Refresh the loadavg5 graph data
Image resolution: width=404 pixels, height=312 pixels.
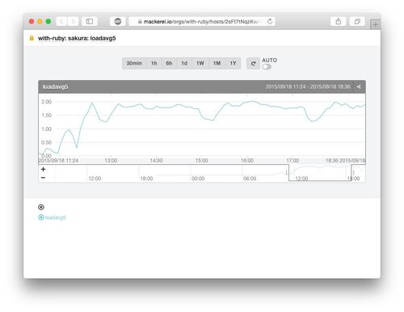[253, 64]
